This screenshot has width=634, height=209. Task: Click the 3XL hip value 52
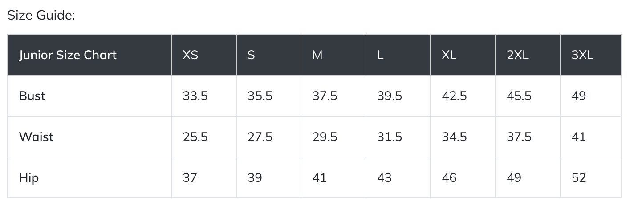579,178
